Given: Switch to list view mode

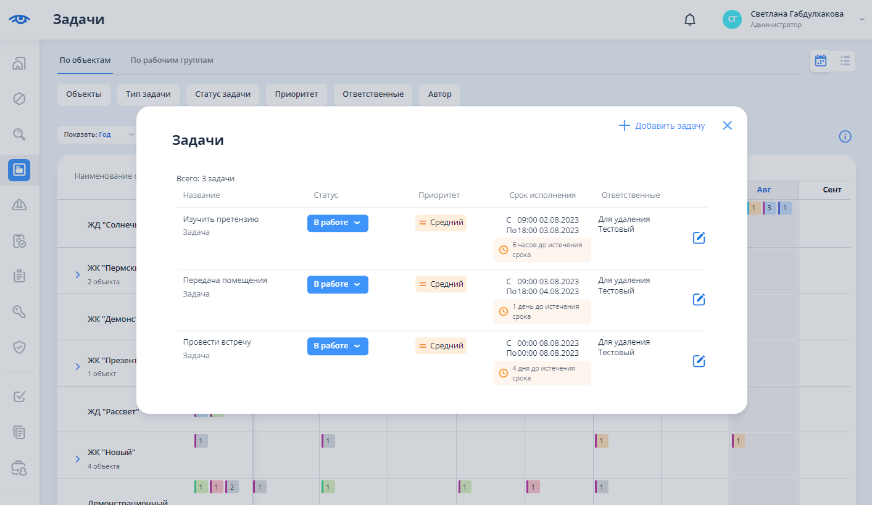Looking at the screenshot, I should pyautogui.click(x=844, y=60).
